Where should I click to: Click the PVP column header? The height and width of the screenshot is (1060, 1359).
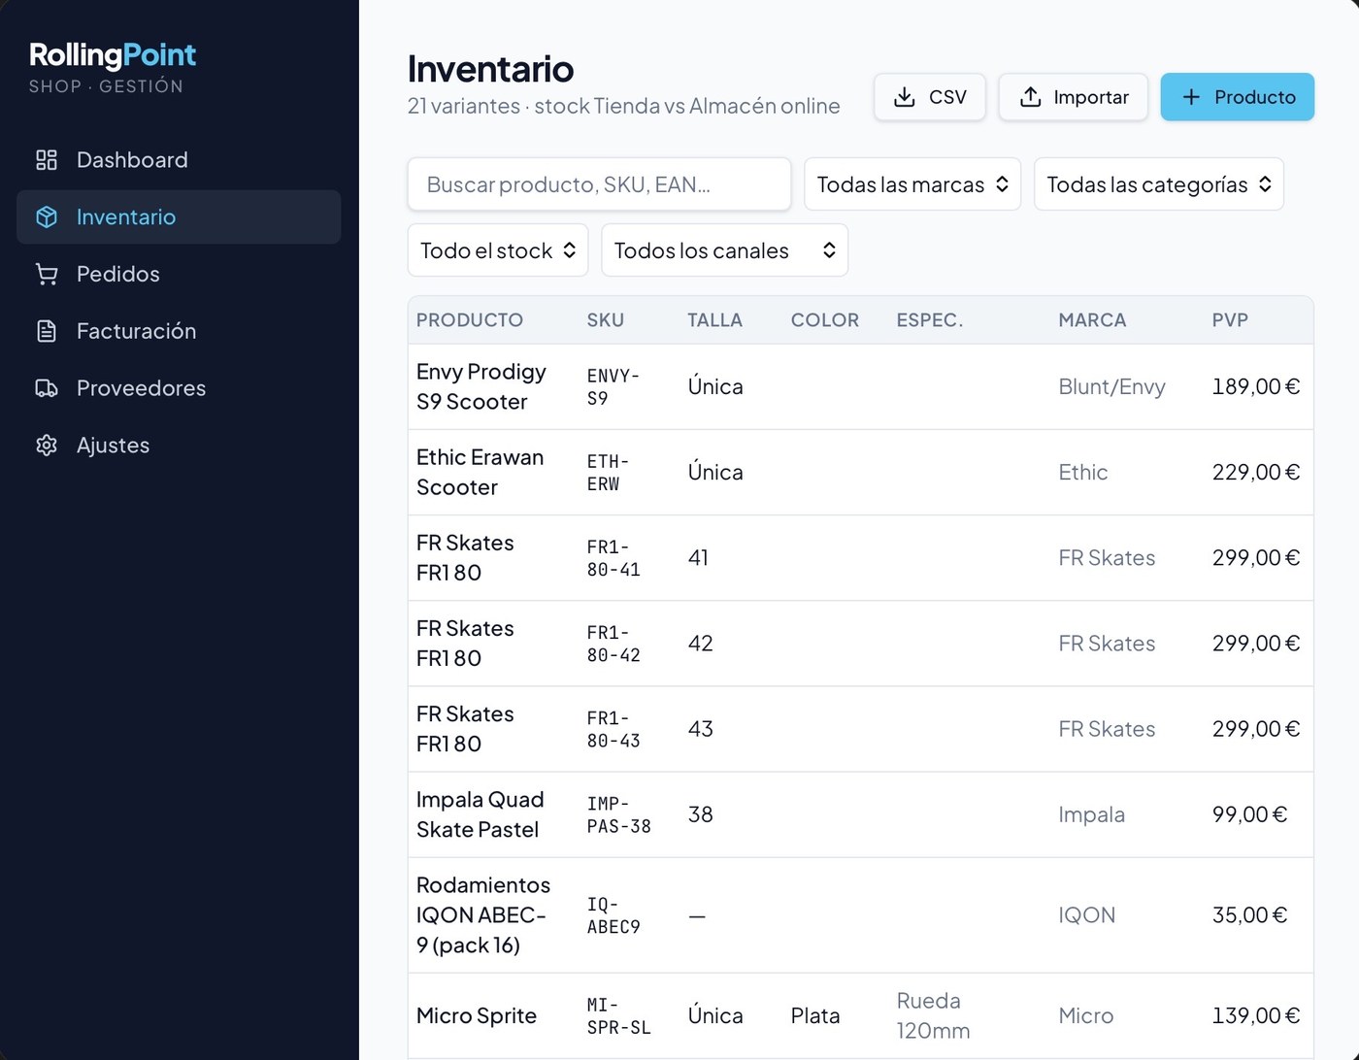click(1230, 320)
